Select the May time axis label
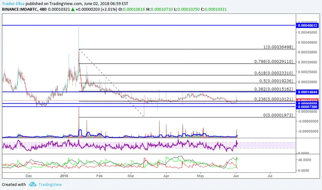This screenshot has width=322, height=190. coord(200,176)
